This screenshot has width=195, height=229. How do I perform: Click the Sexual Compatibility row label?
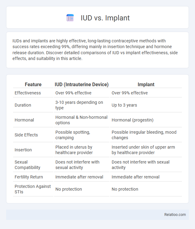tap(27, 165)
